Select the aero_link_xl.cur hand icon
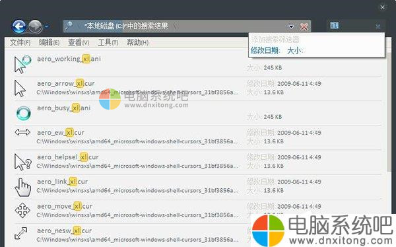The image size is (396, 247). (22, 187)
